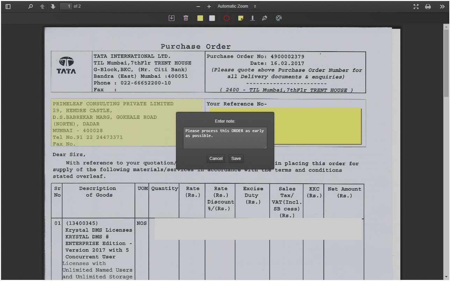Click the scrollbar down arrow
The width and height of the screenshot is (451, 283).
click(446, 277)
